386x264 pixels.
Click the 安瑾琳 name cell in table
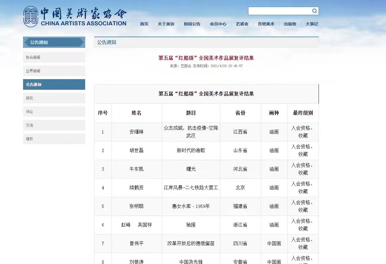(x=137, y=132)
